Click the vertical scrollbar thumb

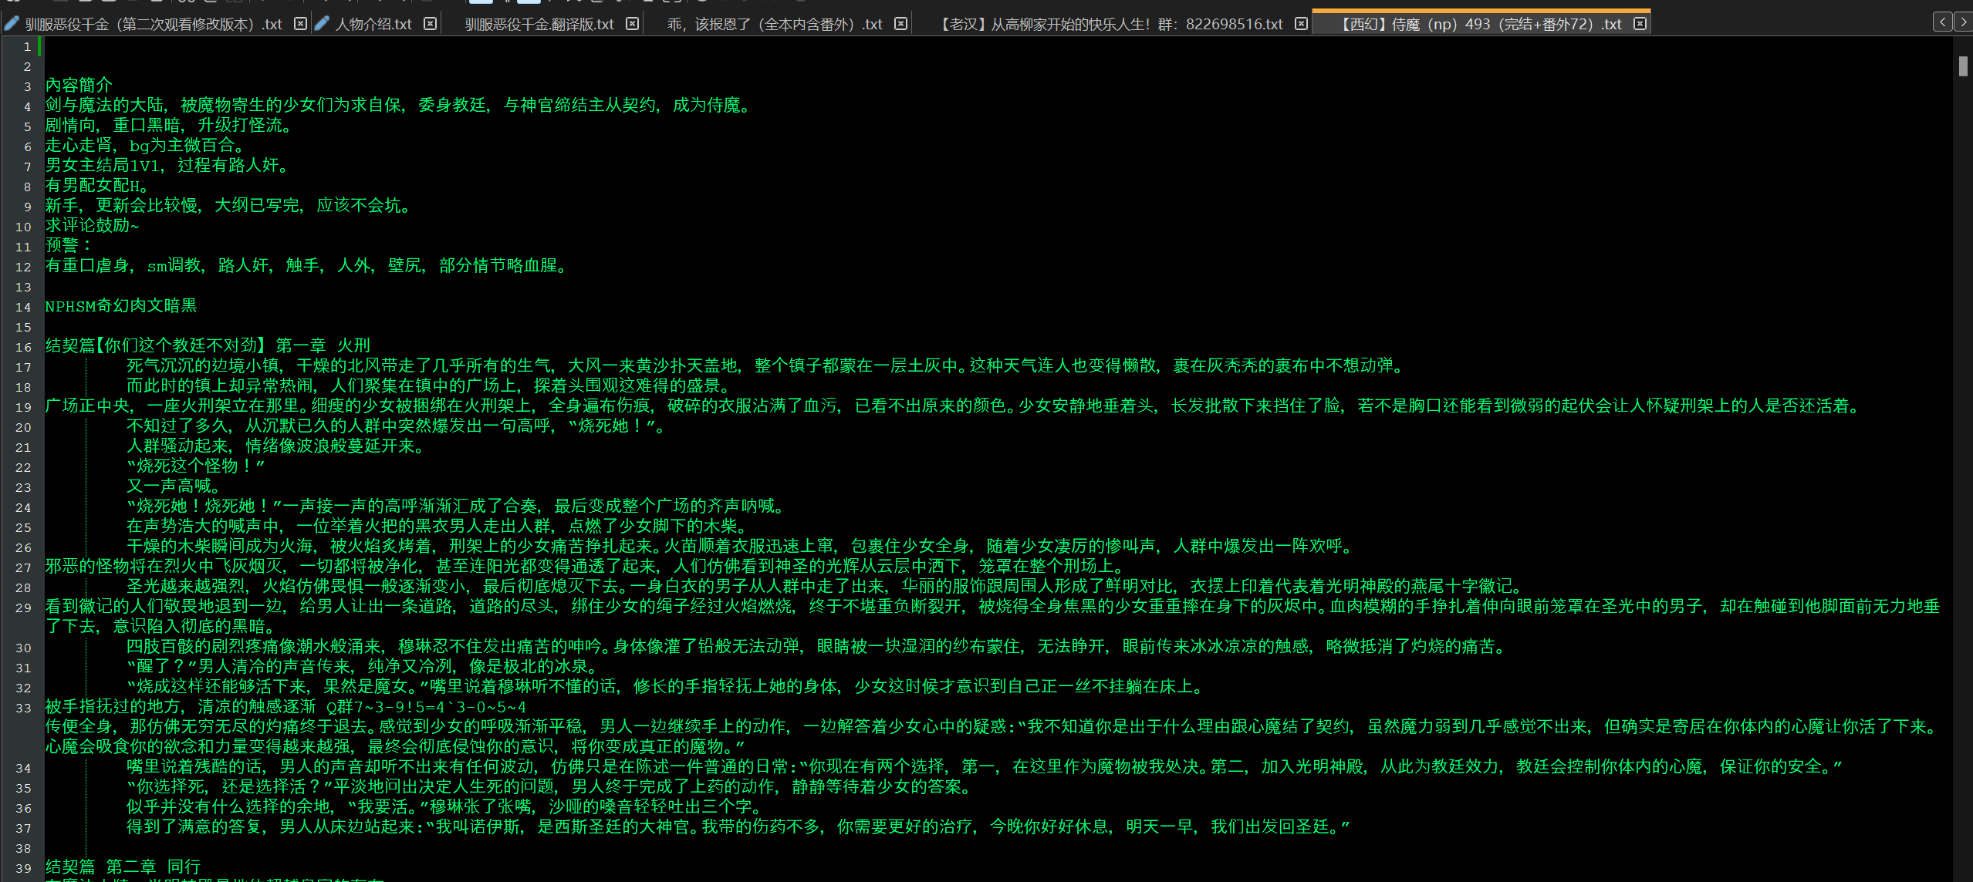1963,66
